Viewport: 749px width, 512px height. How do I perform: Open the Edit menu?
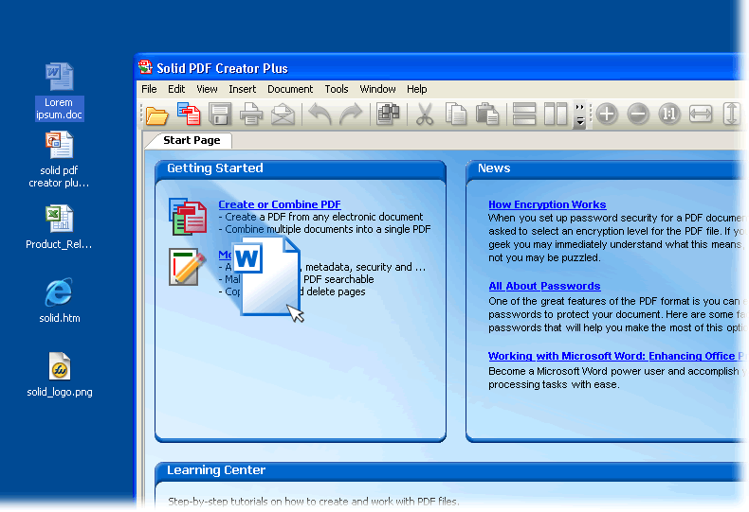pos(176,89)
